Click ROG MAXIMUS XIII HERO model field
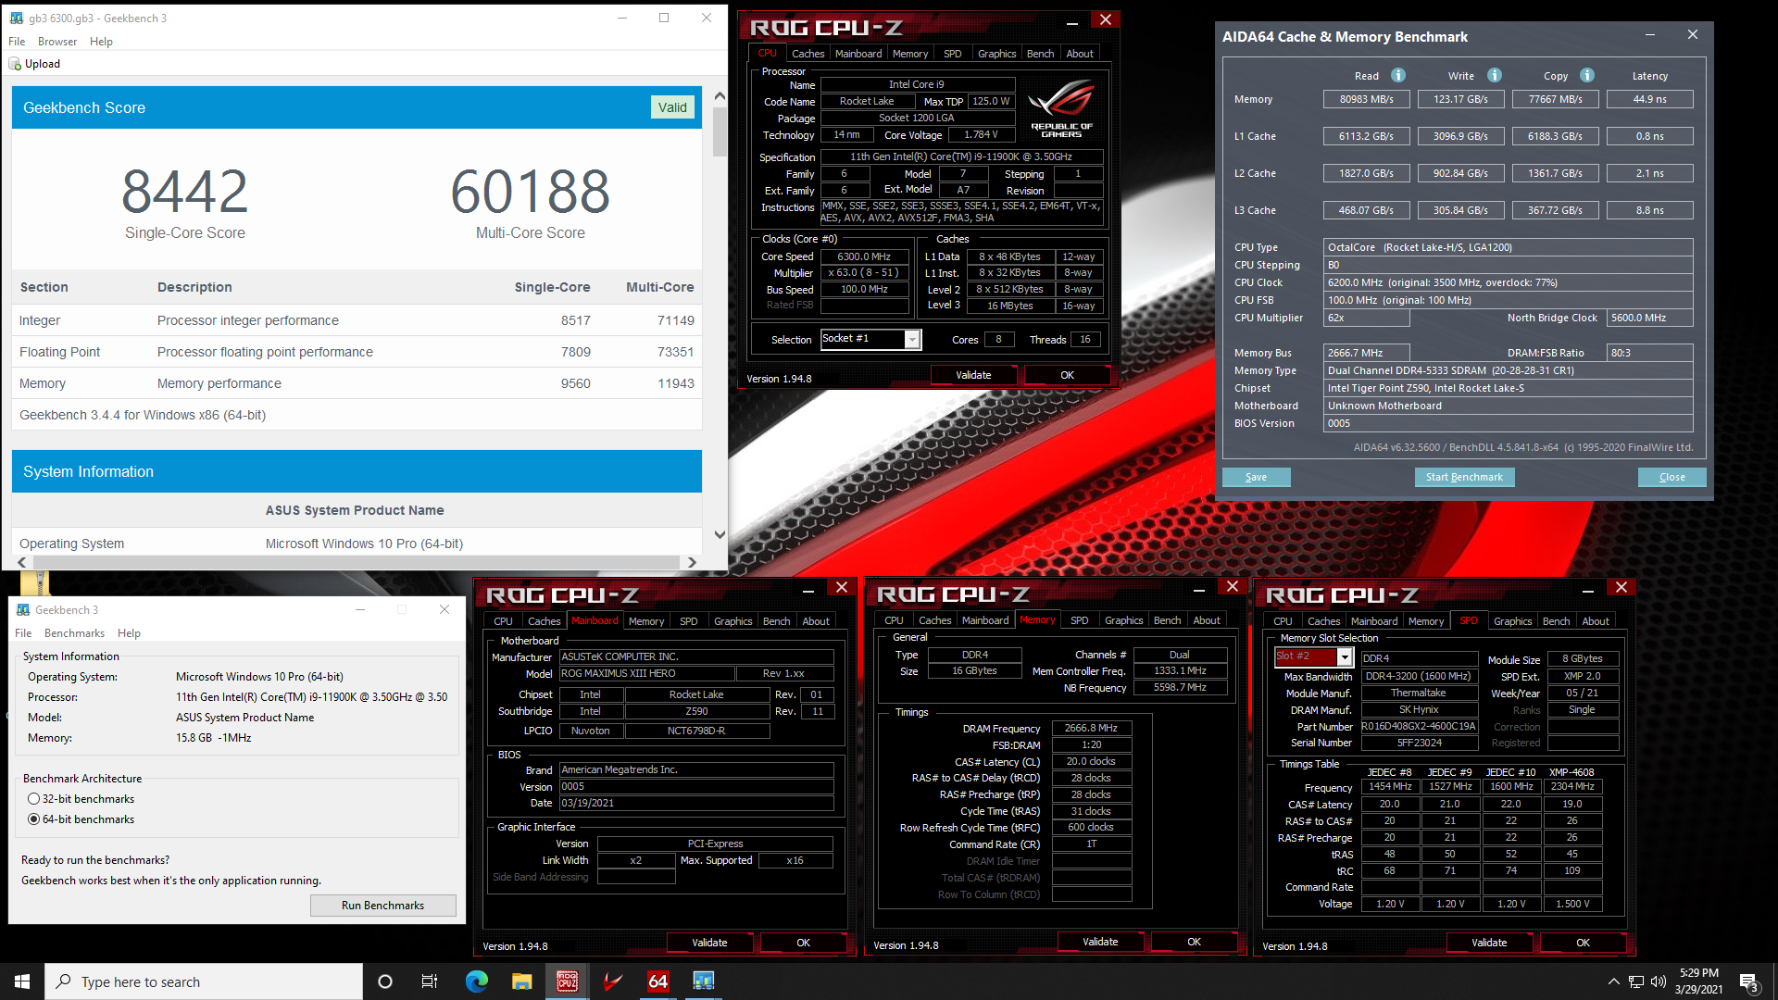 point(646,673)
